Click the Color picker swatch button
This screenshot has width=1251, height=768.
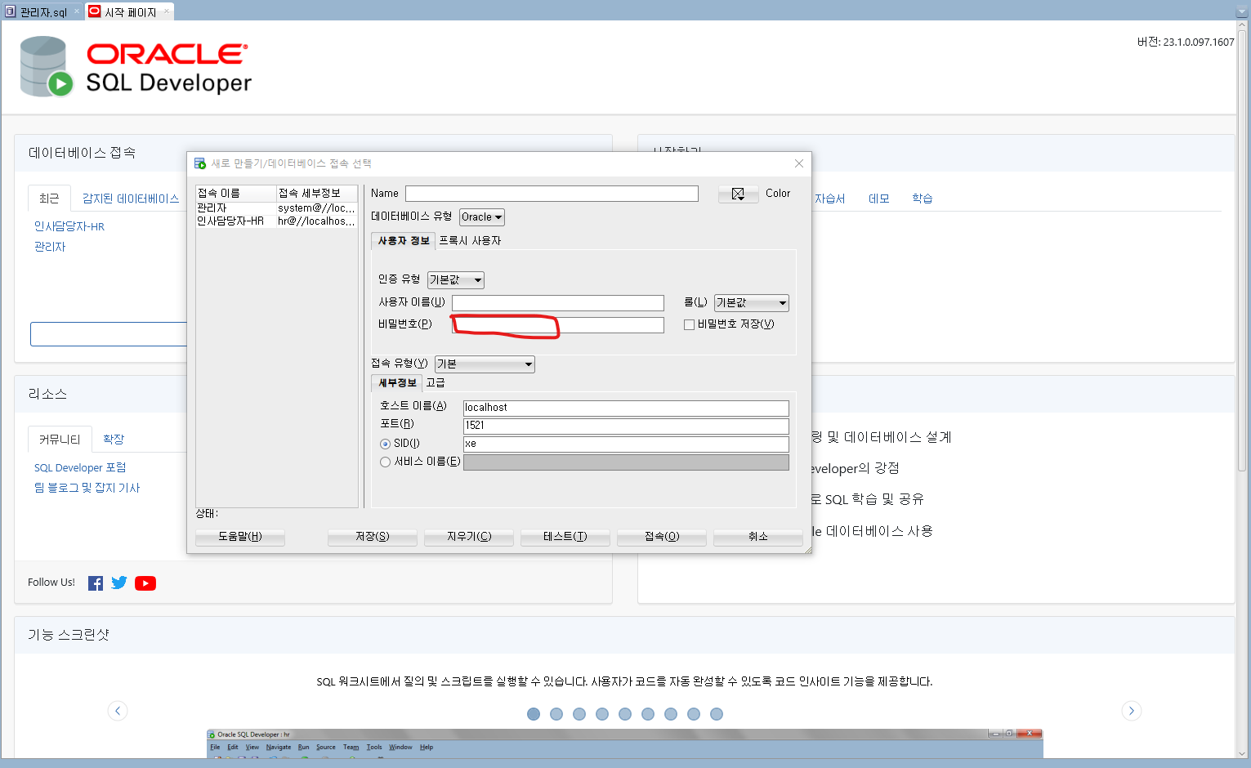click(x=738, y=194)
